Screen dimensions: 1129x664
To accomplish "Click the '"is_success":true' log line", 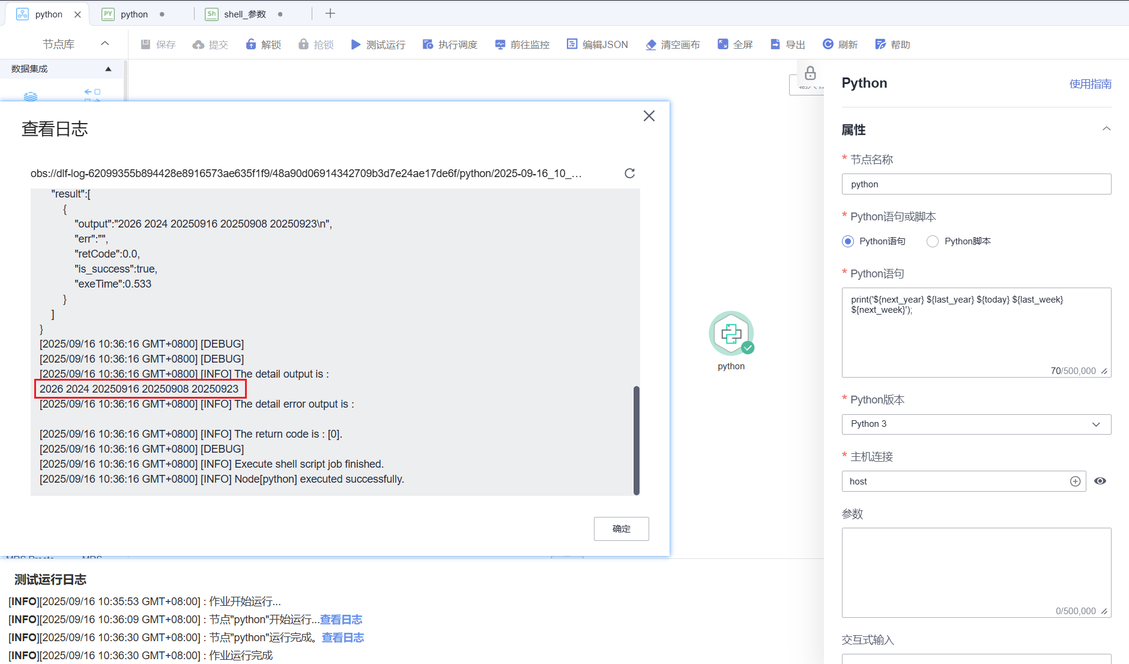I will [x=116, y=269].
